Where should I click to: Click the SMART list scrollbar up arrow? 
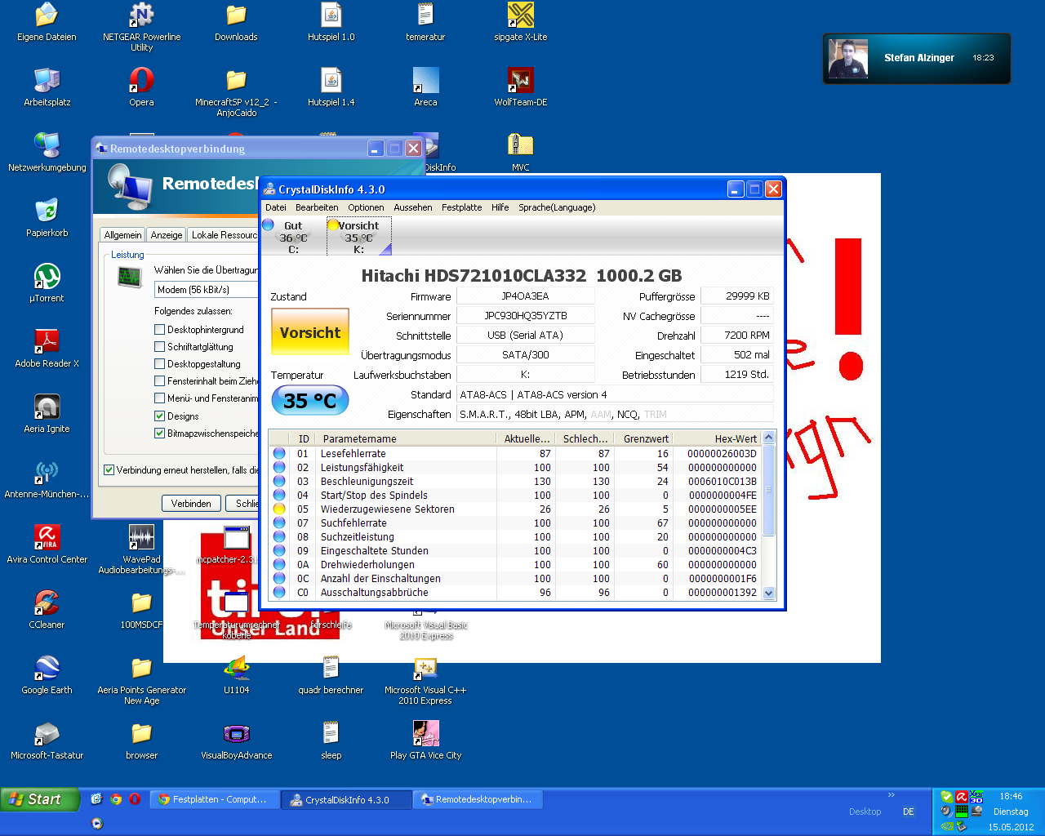point(768,438)
